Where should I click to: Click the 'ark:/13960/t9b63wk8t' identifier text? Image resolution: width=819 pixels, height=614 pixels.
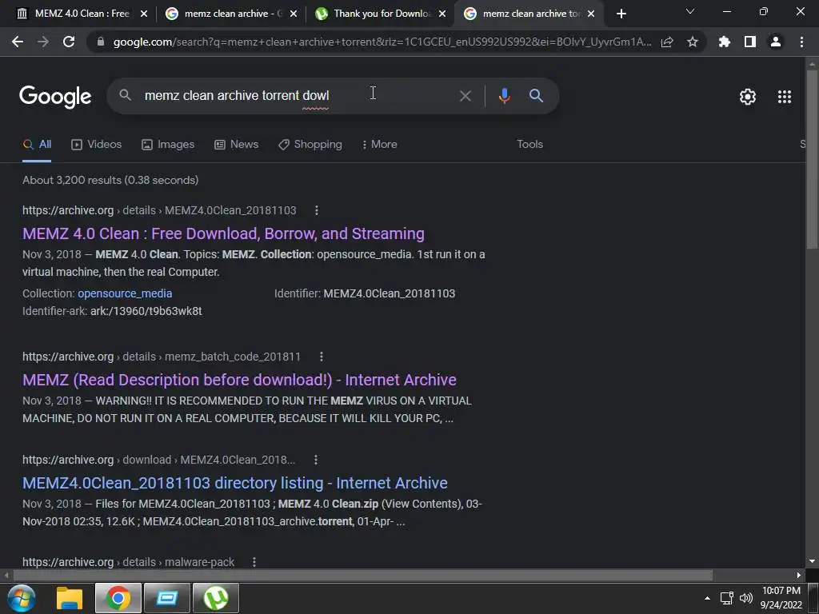pos(146,311)
